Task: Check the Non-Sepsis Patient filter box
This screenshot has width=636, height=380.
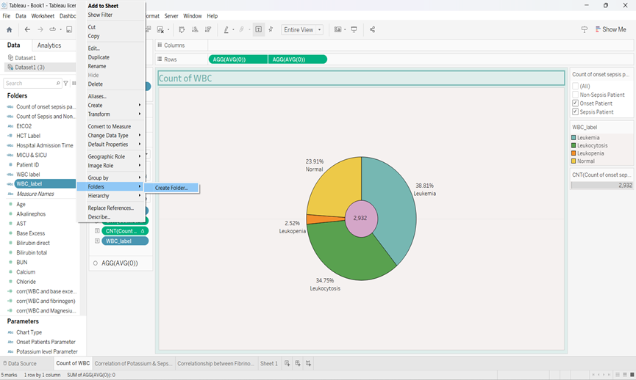Action: click(575, 95)
